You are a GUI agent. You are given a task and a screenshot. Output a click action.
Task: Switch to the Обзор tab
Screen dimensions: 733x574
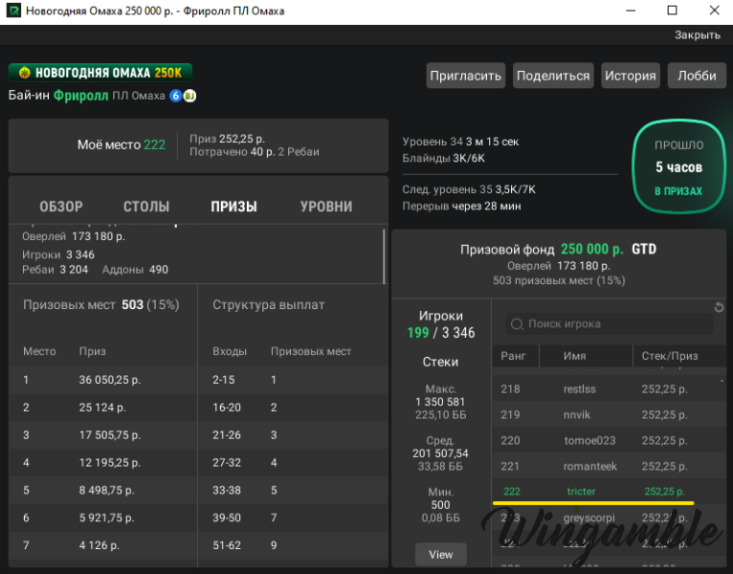pyautogui.click(x=61, y=207)
